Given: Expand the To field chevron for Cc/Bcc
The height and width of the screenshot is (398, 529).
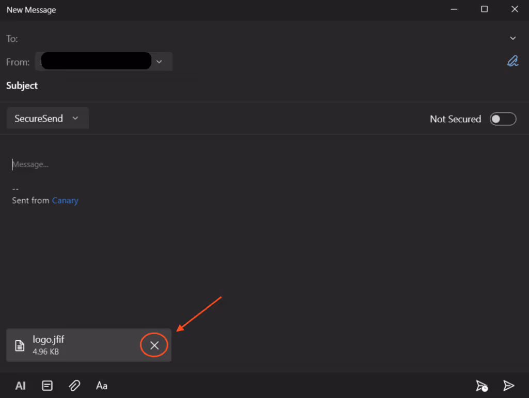Looking at the screenshot, I should 513,38.
